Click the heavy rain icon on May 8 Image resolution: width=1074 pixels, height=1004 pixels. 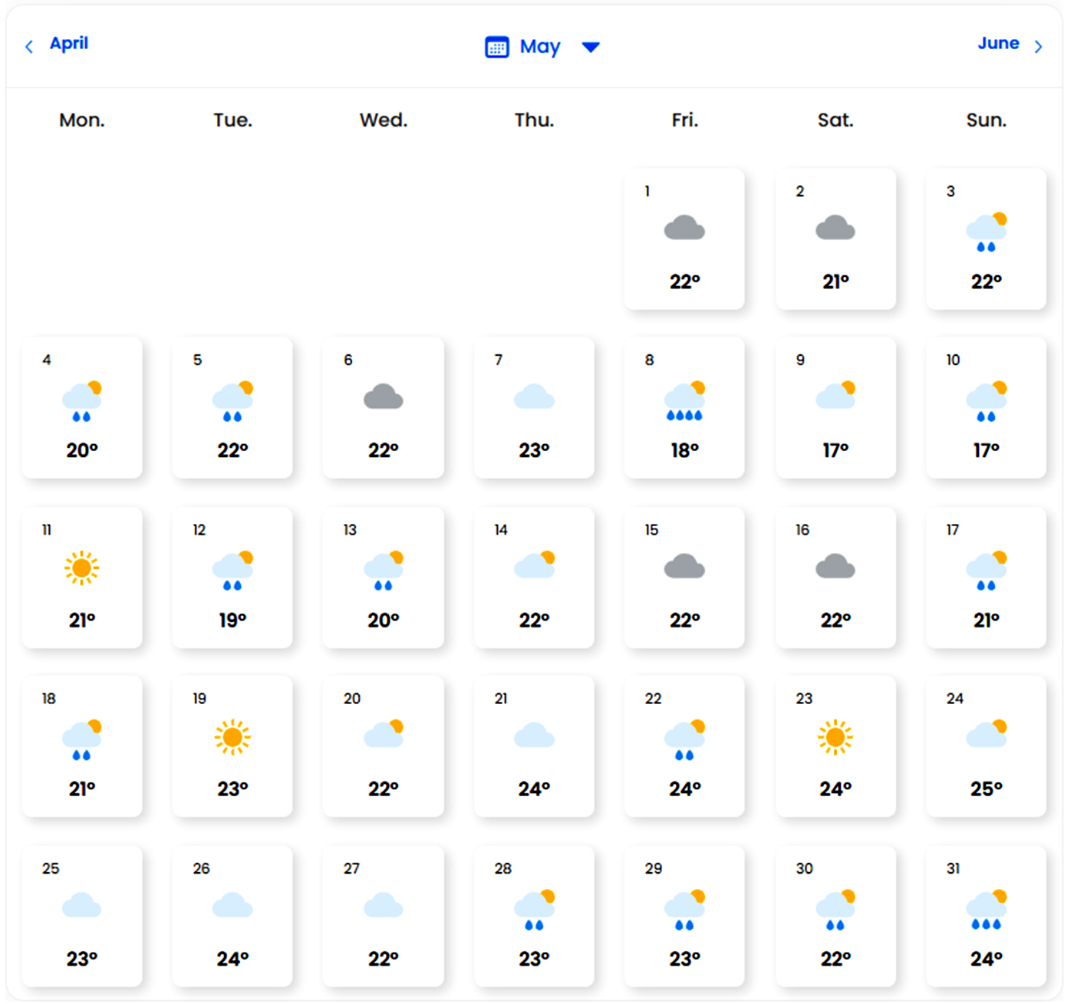coord(684,402)
